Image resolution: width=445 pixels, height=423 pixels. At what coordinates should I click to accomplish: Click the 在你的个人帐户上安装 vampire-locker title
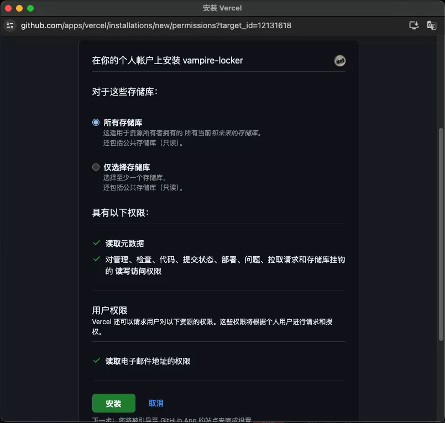click(x=167, y=60)
